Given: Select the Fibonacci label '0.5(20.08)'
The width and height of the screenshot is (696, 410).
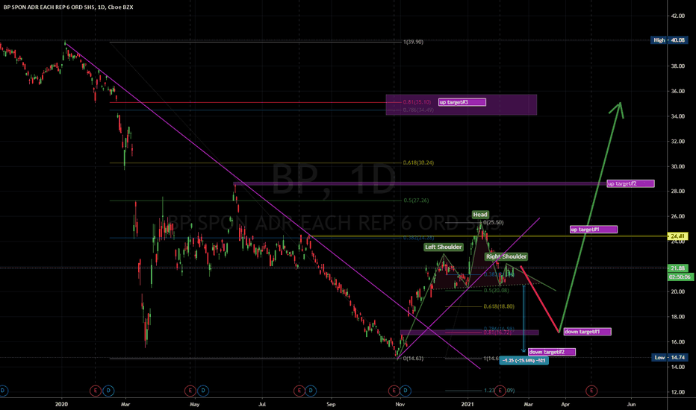Looking at the screenshot, I should (x=497, y=290).
